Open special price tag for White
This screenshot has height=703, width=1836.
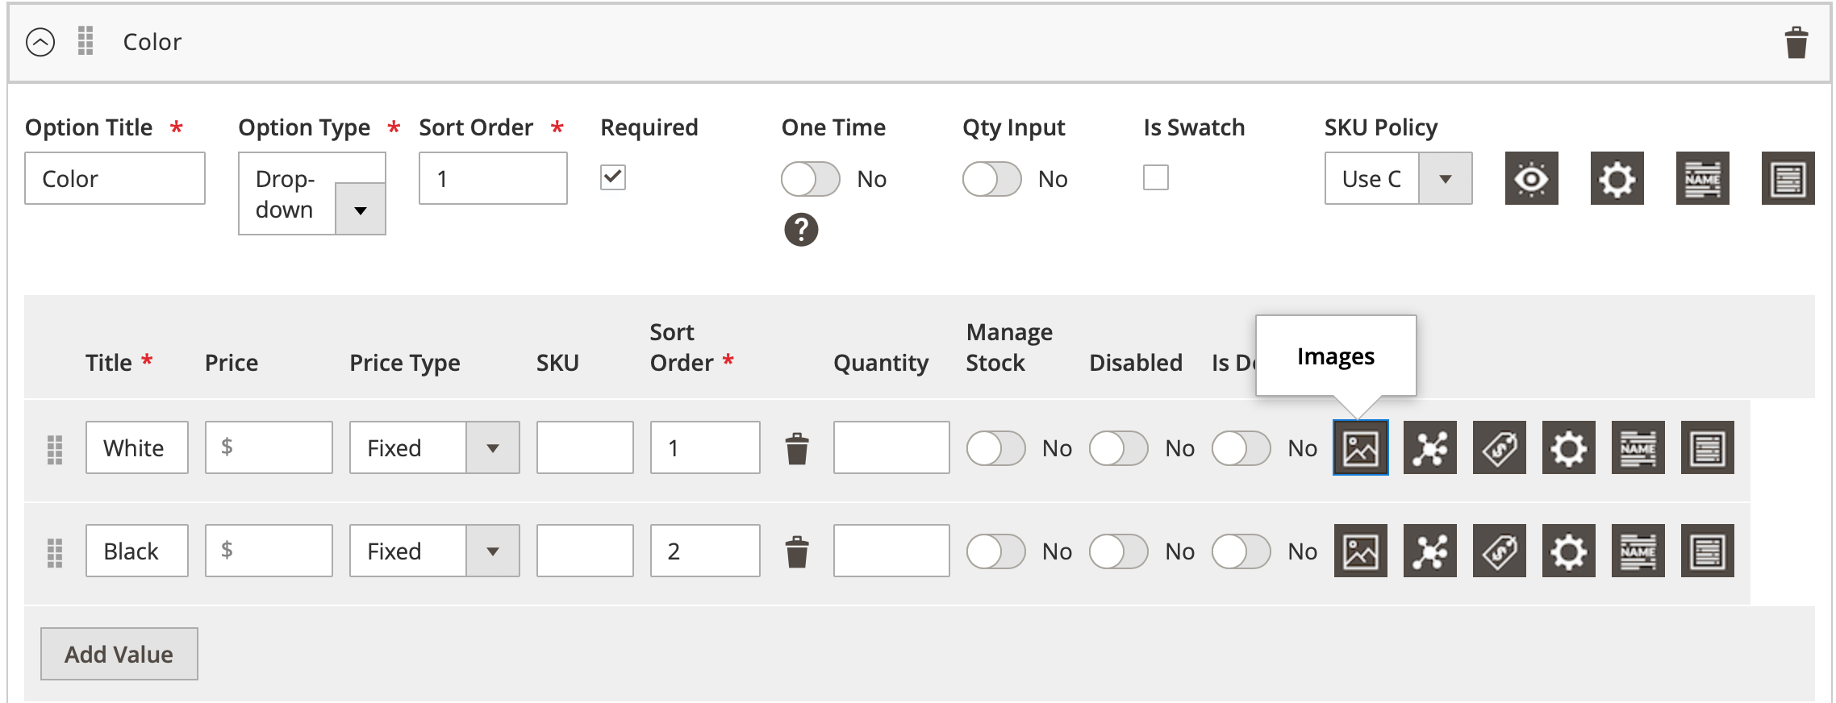[1500, 447]
